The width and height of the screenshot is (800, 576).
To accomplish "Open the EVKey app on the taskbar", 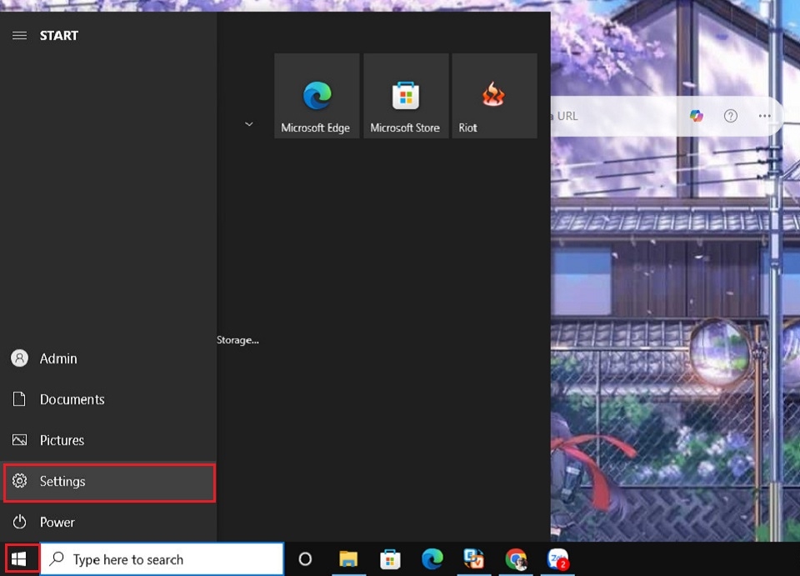I will [x=474, y=559].
